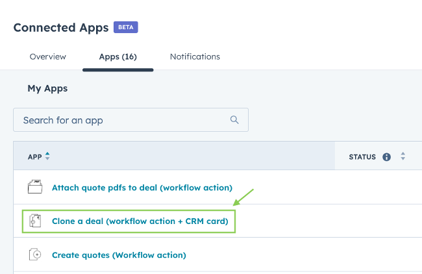Click the Attach quote pdfs app icon

point(34,188)
